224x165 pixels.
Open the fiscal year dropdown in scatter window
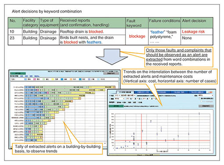(117, 96)
